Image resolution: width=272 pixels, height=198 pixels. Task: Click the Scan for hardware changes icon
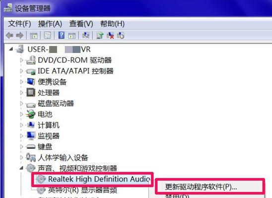(x=86, y=36)
